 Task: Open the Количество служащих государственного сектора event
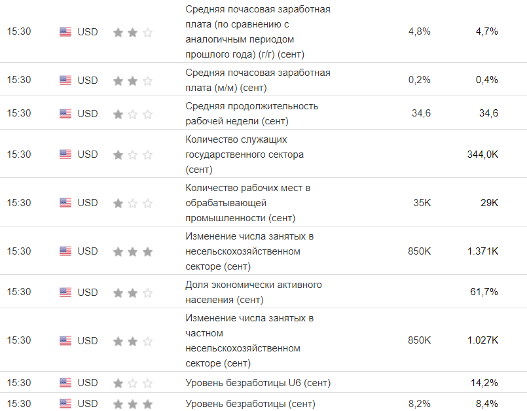245,154
